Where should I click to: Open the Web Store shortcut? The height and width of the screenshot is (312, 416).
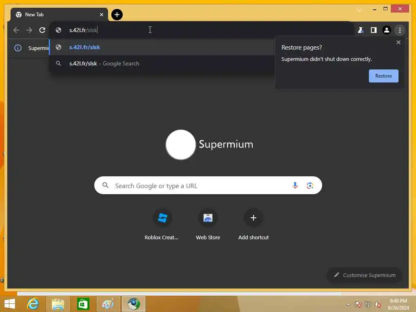208,225
